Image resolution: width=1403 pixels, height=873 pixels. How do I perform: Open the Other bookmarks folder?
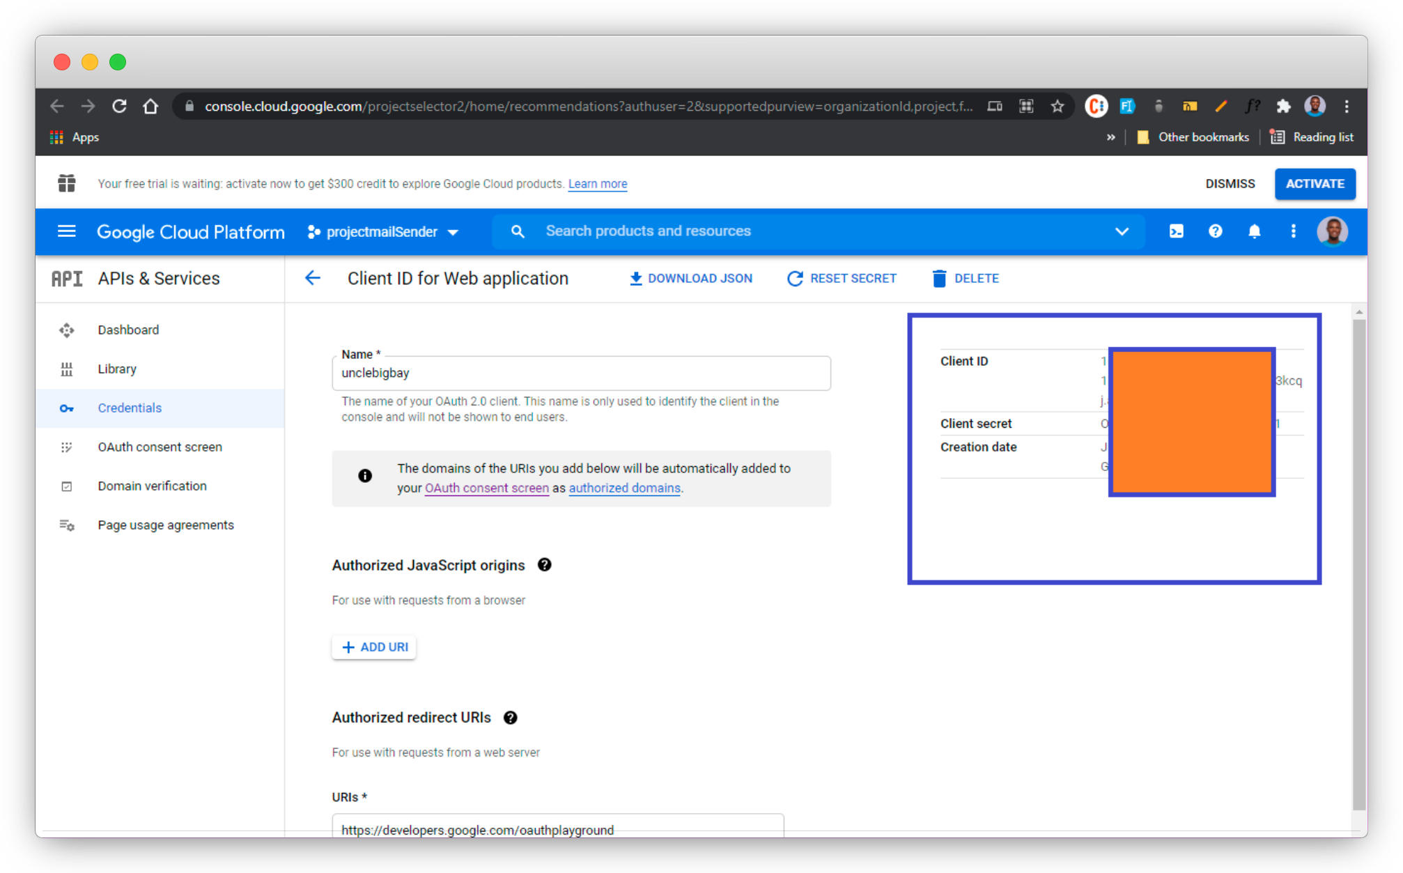click(x=1193, y=137)
